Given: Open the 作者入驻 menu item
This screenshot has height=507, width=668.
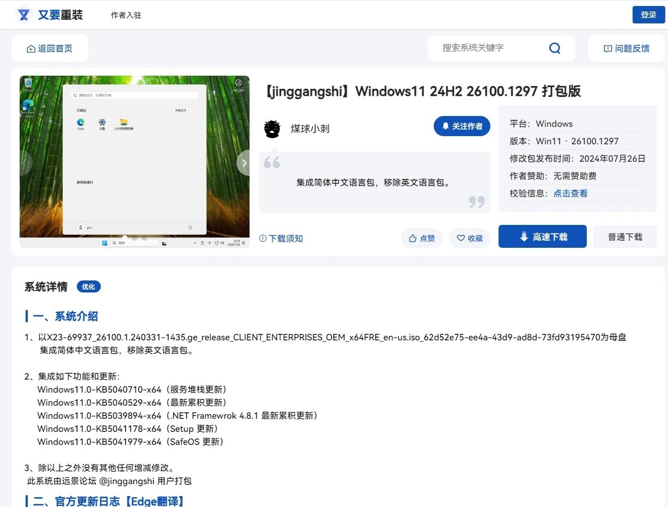Looking at the screenshot, I should pyautogui.click(x=126, y=15).
